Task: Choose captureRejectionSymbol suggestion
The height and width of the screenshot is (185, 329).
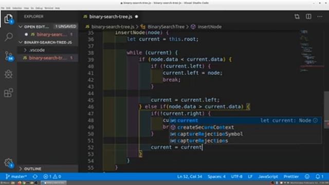Action: point(246,134)
